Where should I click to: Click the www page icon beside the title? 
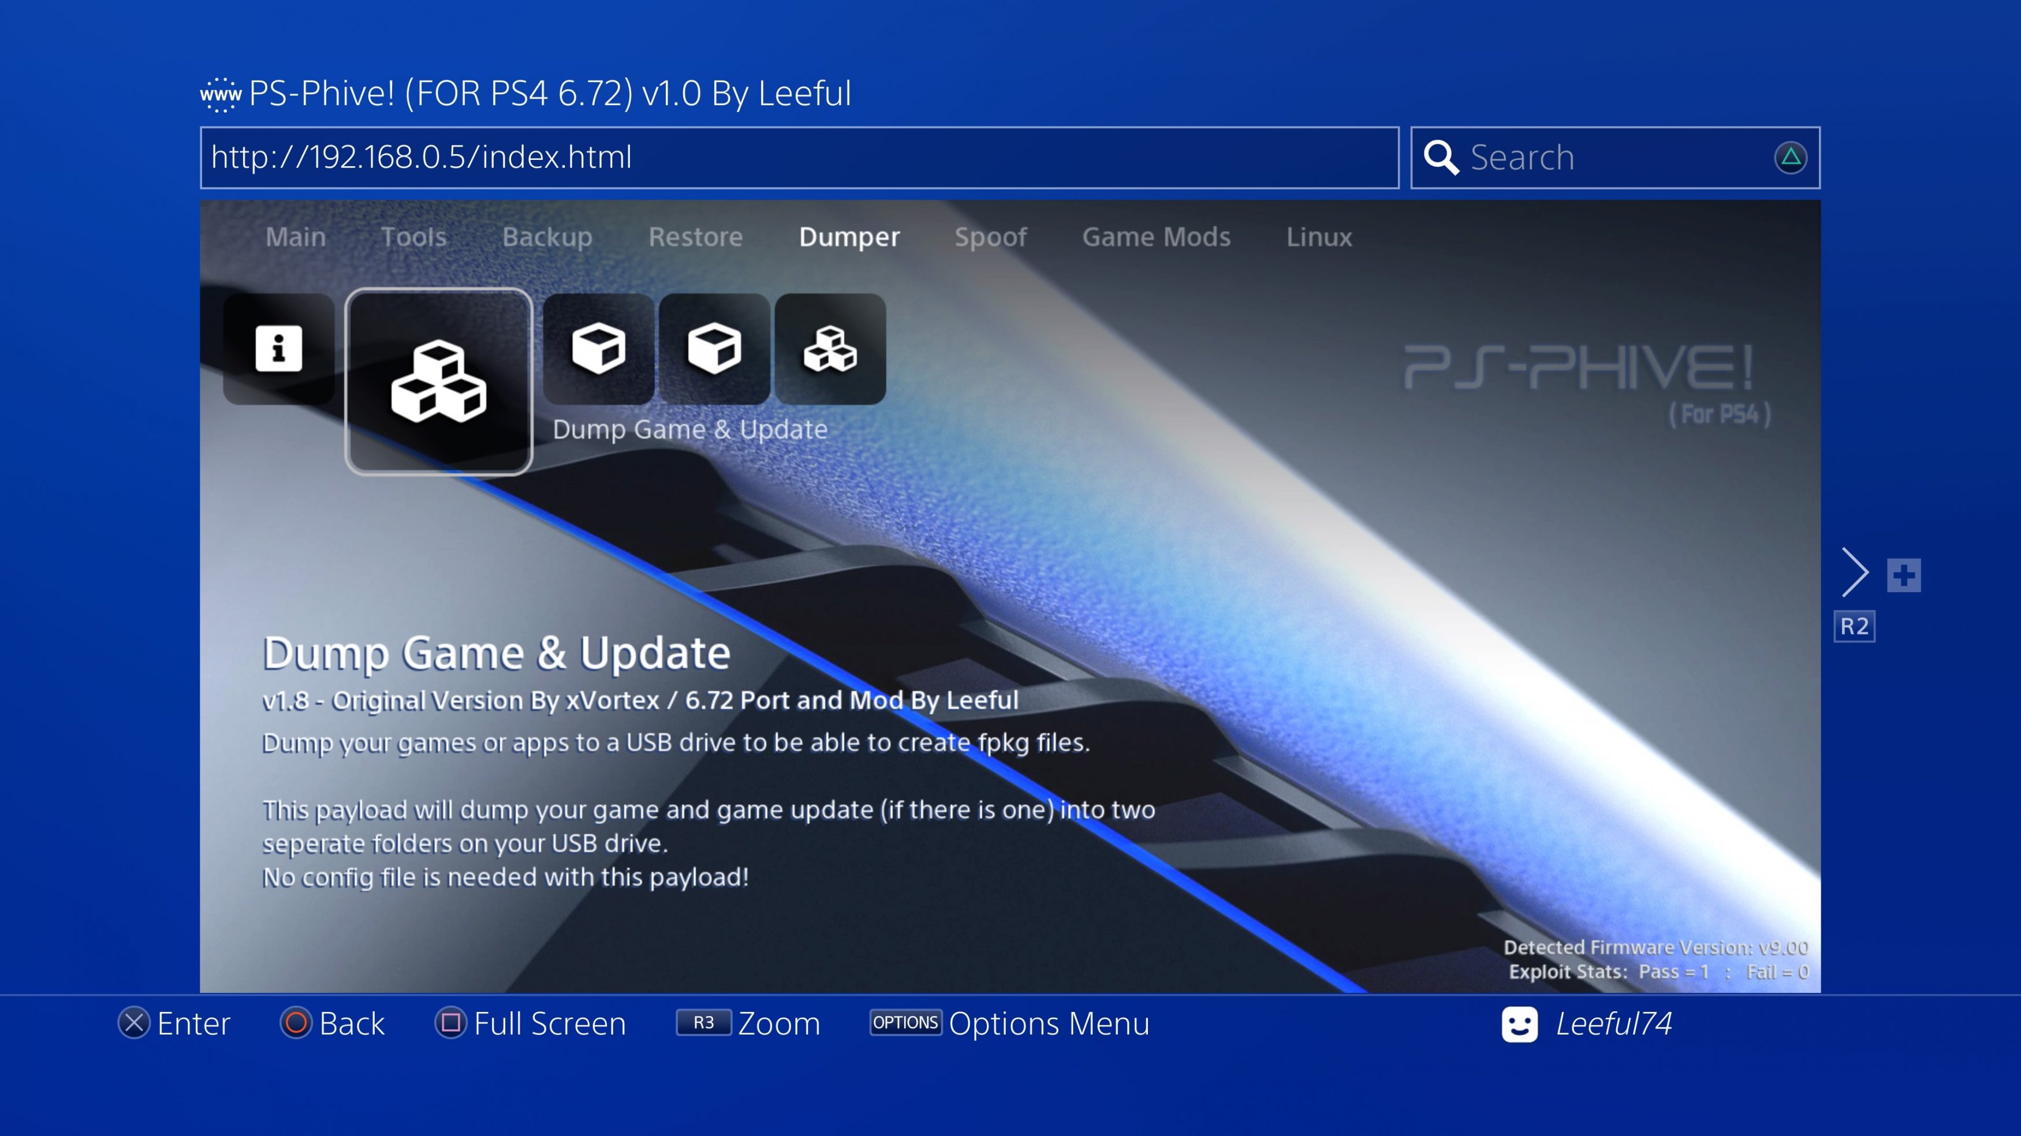(221, 95)
